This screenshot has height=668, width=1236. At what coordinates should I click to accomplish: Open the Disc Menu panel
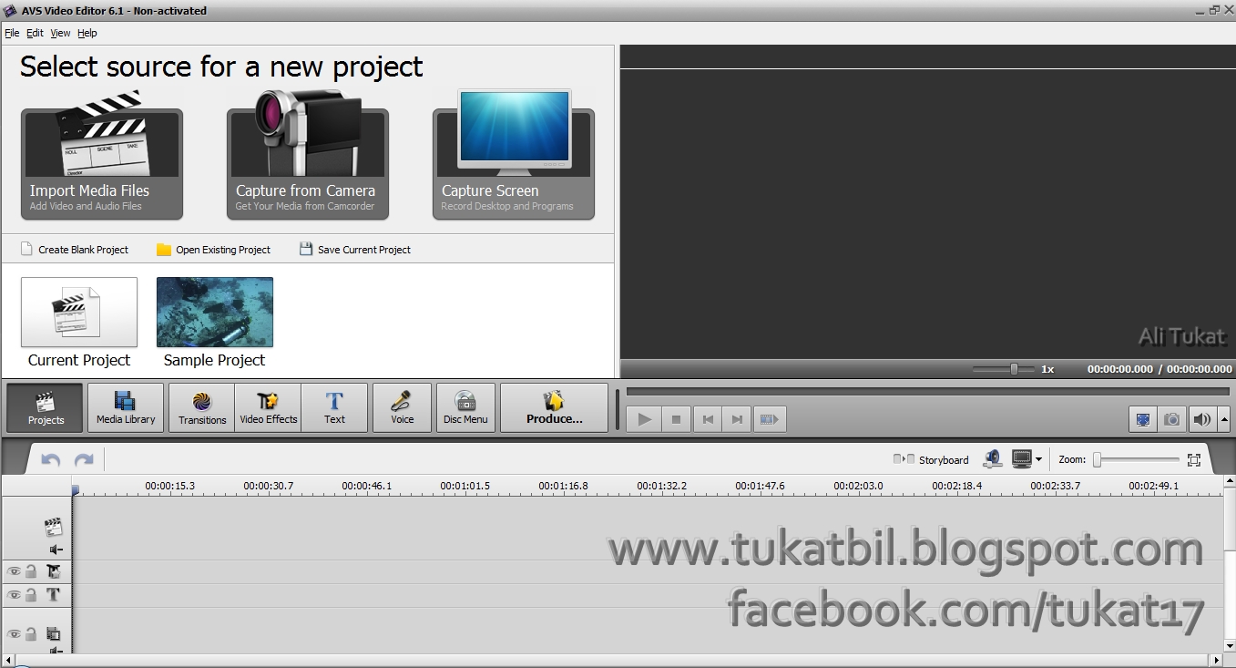[x=465, y=407]
